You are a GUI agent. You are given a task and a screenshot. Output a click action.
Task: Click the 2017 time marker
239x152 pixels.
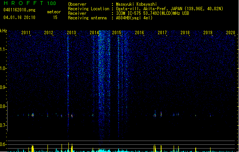point(162,33)
